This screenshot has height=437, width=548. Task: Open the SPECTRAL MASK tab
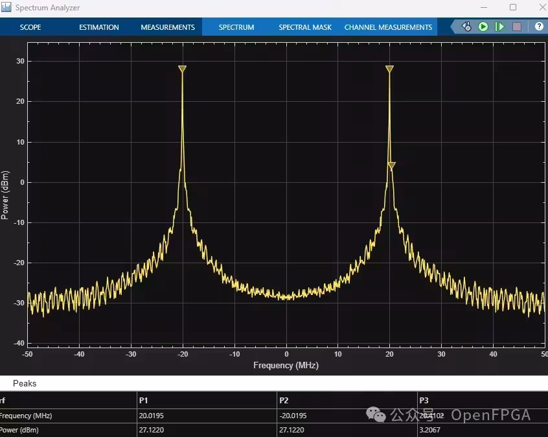(305, 27)
